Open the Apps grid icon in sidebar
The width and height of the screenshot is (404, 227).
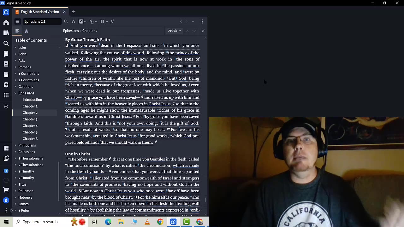pyautogui.click(x=6, y=95)
